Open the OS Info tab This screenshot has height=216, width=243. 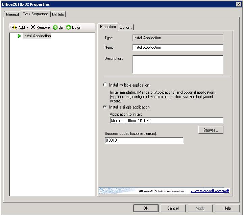click(58, 14)
